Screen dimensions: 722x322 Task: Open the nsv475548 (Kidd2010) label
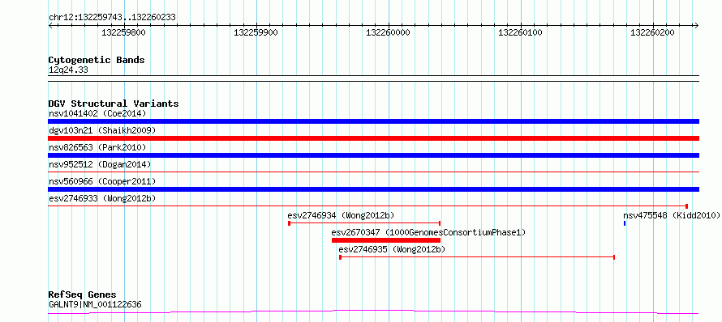[x=672, y=215]
